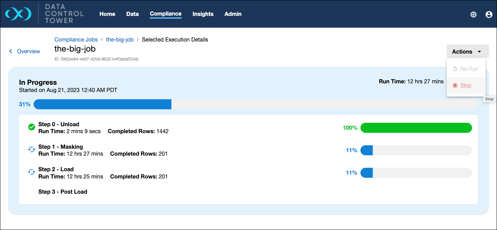The width and height of the screenshot is (497, 230).
Task: Open the user account profile icon
Action: (x=489, y=14)
